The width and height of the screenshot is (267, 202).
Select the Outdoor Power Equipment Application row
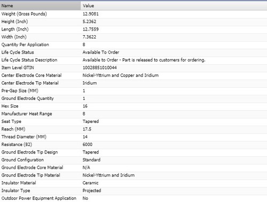pyautogui.click(x=133, y=198)
